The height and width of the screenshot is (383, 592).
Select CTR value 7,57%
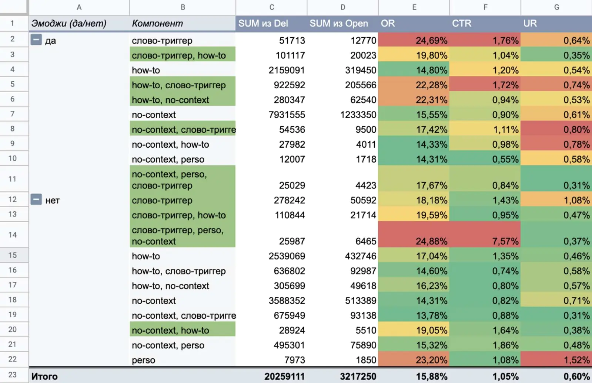[485, 235]
